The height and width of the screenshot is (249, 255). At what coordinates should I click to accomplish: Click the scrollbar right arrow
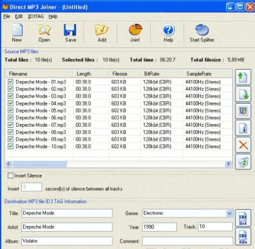(x=228, y=164)
